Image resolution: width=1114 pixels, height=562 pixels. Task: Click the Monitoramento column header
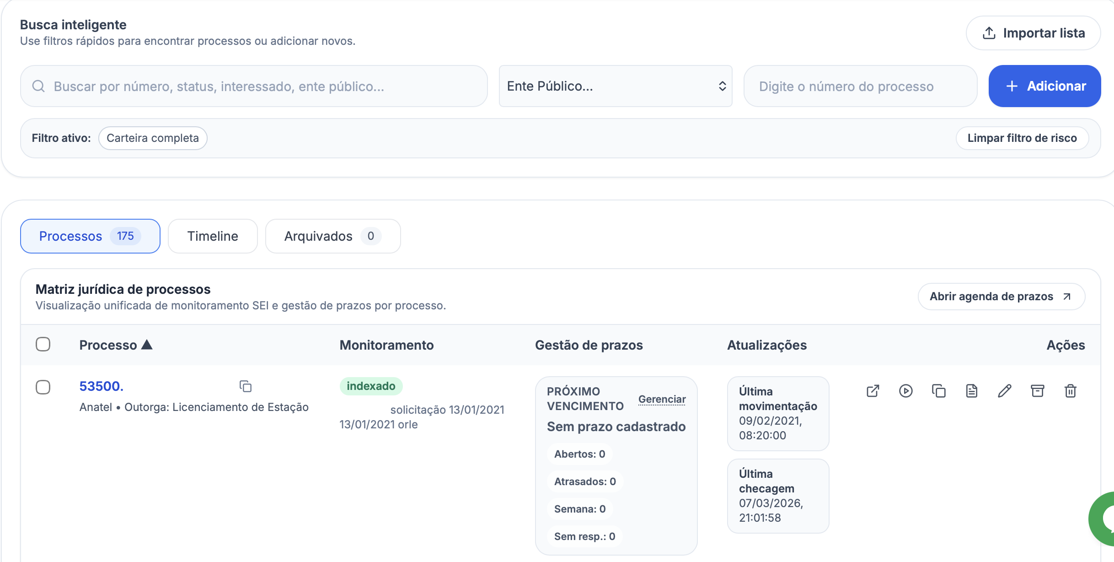[x=386, y=345]
